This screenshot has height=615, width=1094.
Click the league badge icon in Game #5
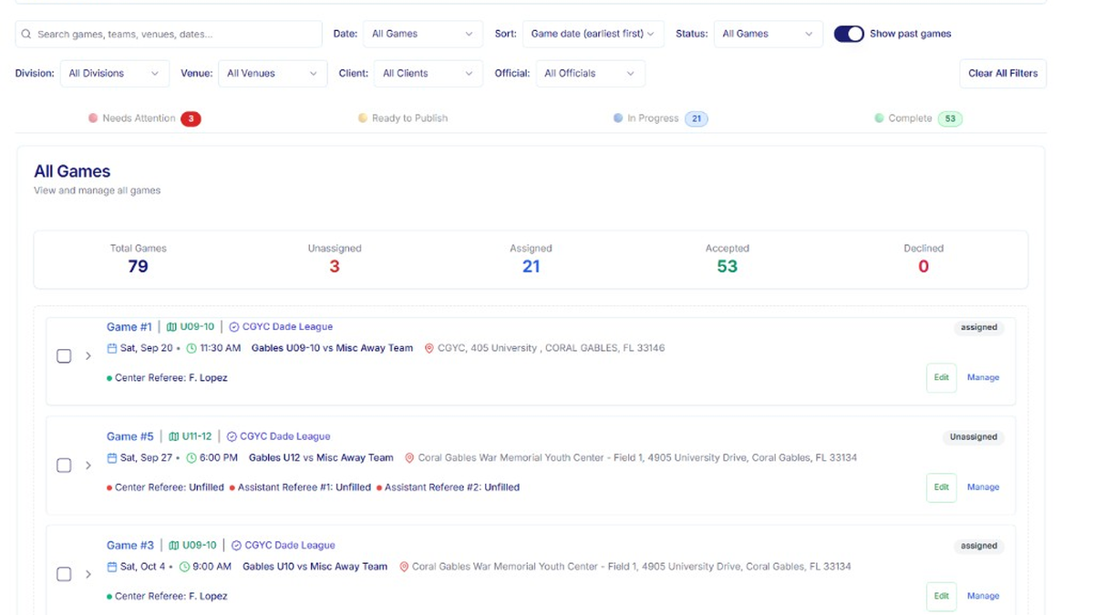[232, 436]
